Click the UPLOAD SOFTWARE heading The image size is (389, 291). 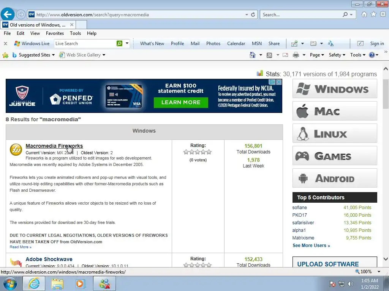coord(328,264)
